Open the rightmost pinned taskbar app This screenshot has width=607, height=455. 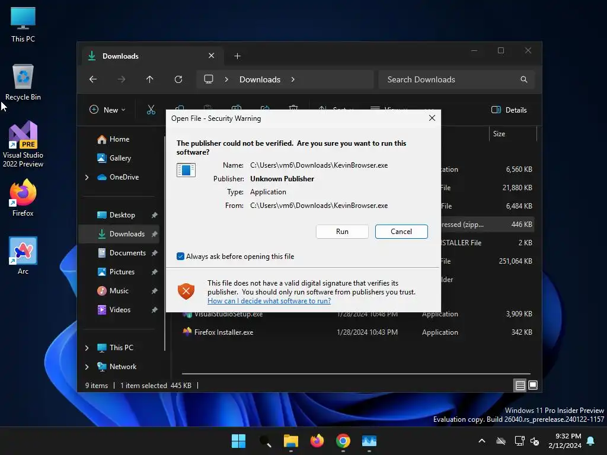click(x=369, y=441)
